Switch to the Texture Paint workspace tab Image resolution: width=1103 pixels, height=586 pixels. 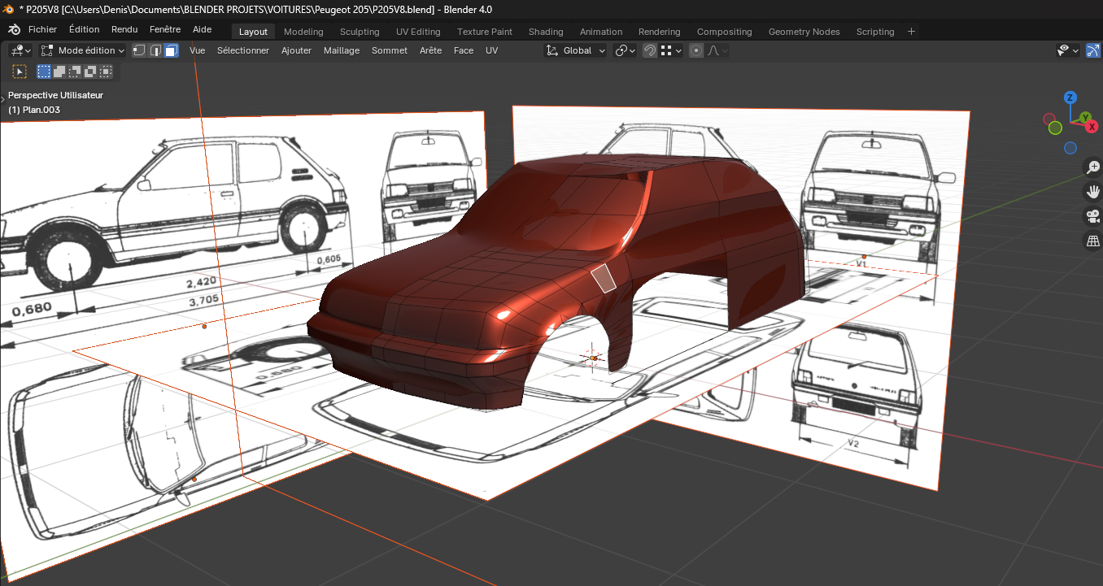coord(485,32)
